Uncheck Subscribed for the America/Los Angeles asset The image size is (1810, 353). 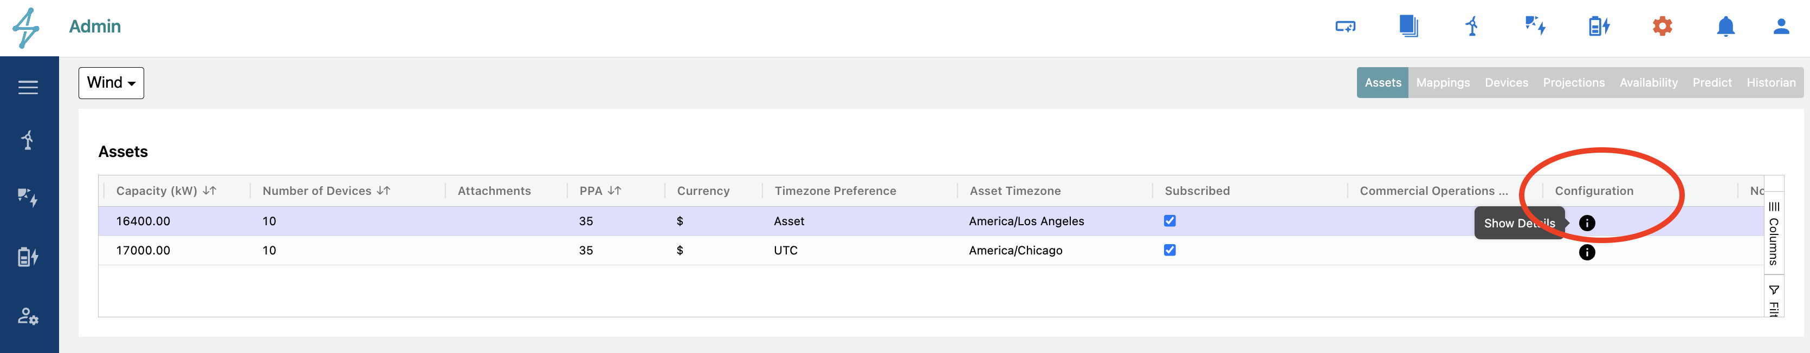click(x=1169, y=221)
